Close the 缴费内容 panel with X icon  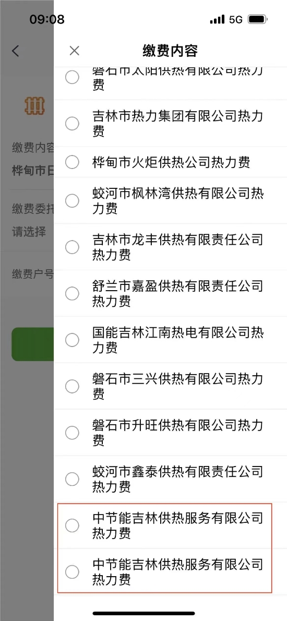tap(75, 51)
